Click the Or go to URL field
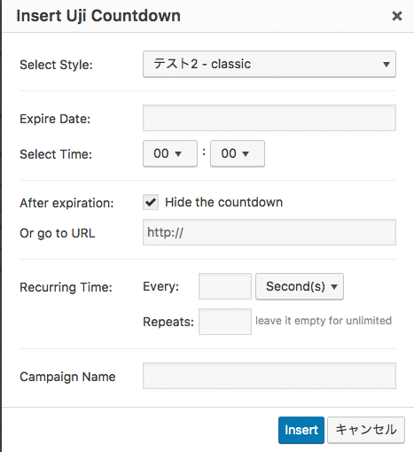Screen dimensions: 414x452 point(269,232)
